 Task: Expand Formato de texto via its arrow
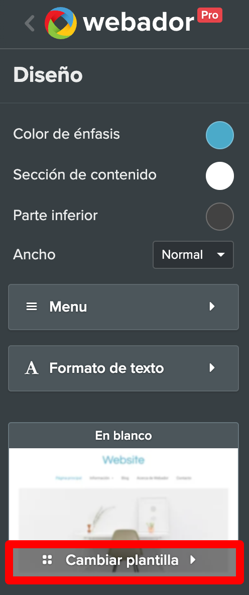pyautogui.click(x=212, y=368)
